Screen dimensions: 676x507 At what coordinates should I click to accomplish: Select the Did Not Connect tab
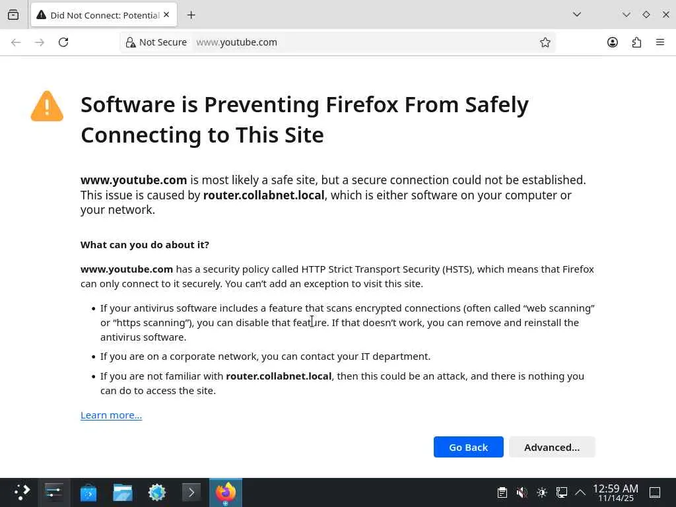point(99,15)
